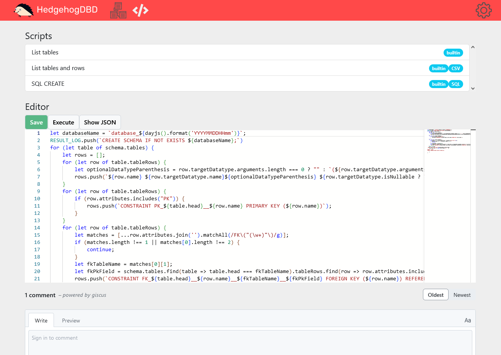This screenshot has width=501, height=355.
Task: Open the database tables diagram icon
Action: (118, 10)
